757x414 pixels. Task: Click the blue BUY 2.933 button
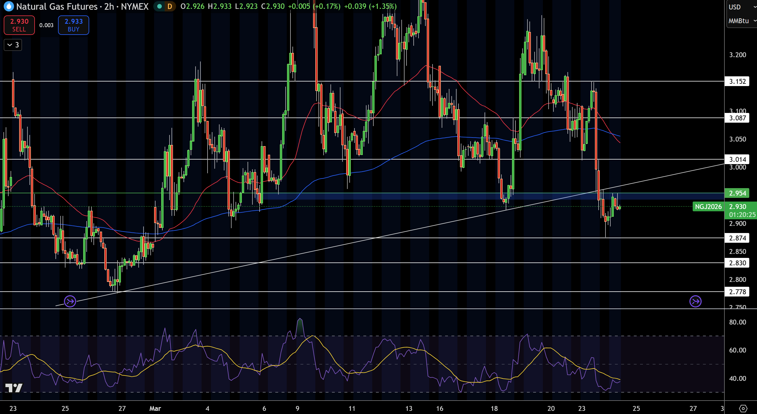pyautogui.click(x=73, y=25)
